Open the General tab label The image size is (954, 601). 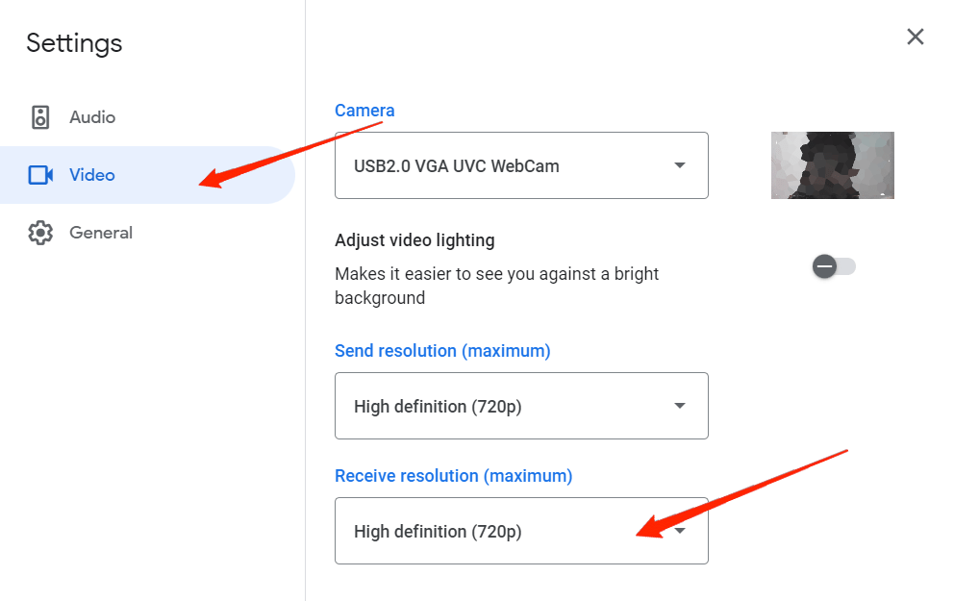[x=101, y=233]
